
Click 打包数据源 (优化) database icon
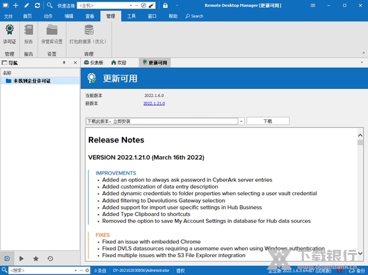[x=89, y=30]
